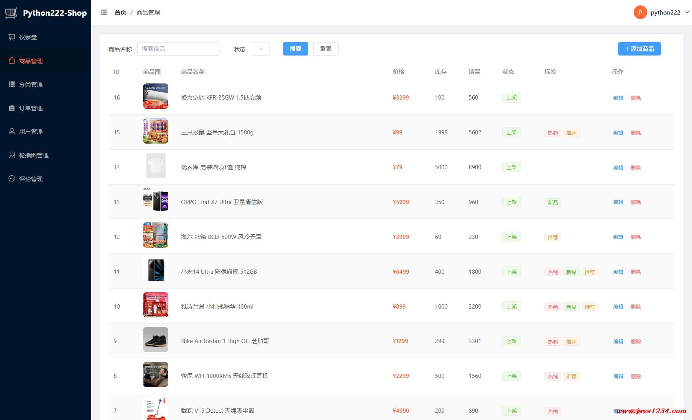
Task: Click the 订单管理 clipboard icon
Action: (12, 108)
